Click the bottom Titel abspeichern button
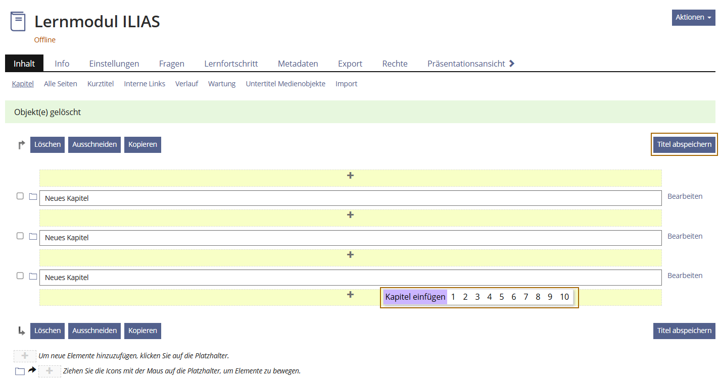 [x=684, y=331]
